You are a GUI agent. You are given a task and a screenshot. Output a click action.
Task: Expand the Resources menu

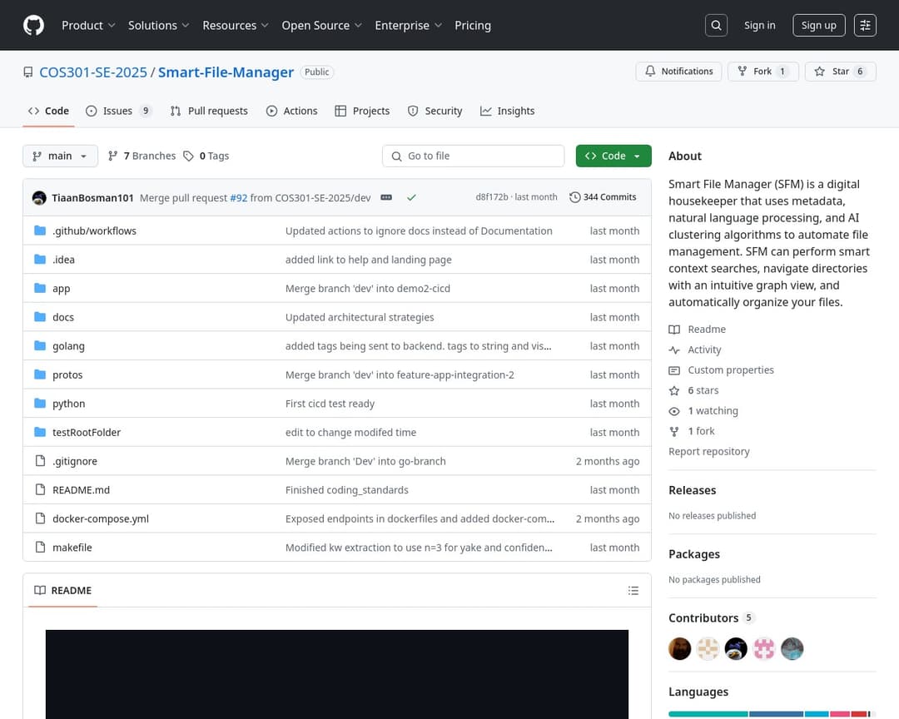[235, 25]
